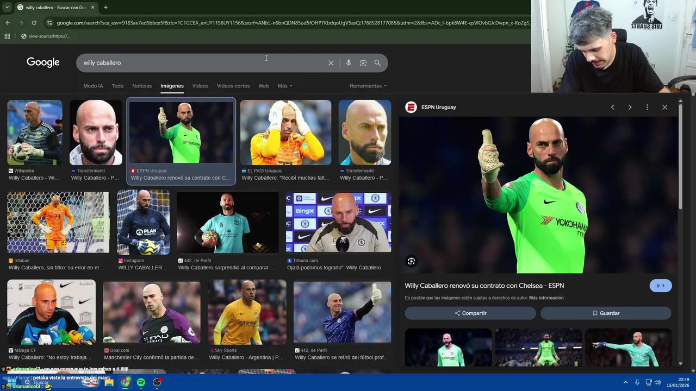Viewport: 696px width, 391px height.
Task: Expand the Más dropdown
Action: (285, 86)
